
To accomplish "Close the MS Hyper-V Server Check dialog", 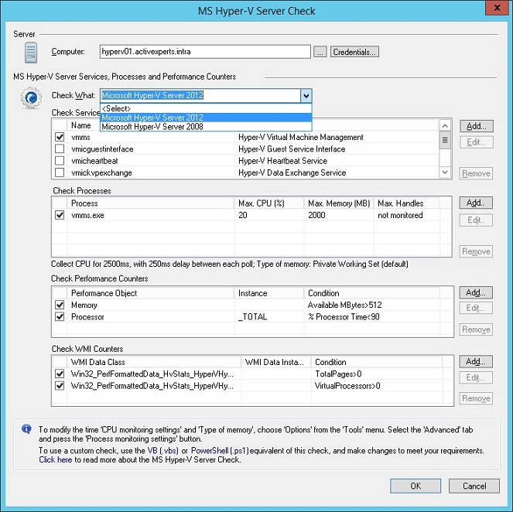I will [x=497, y=8].
